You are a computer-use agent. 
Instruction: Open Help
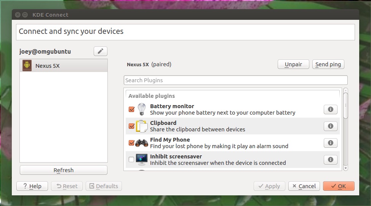32,186
